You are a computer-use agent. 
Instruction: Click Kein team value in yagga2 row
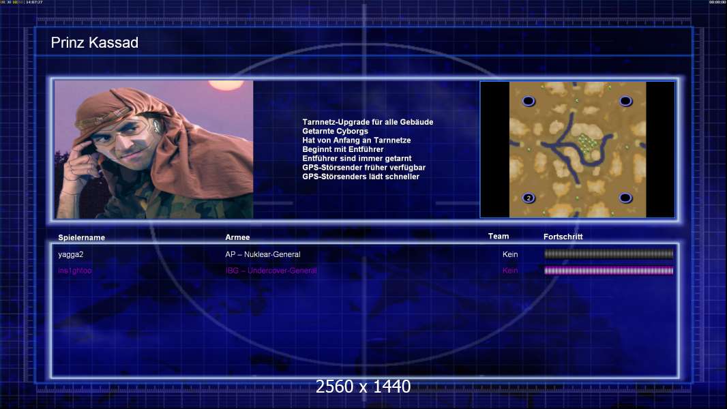(510, 254)
